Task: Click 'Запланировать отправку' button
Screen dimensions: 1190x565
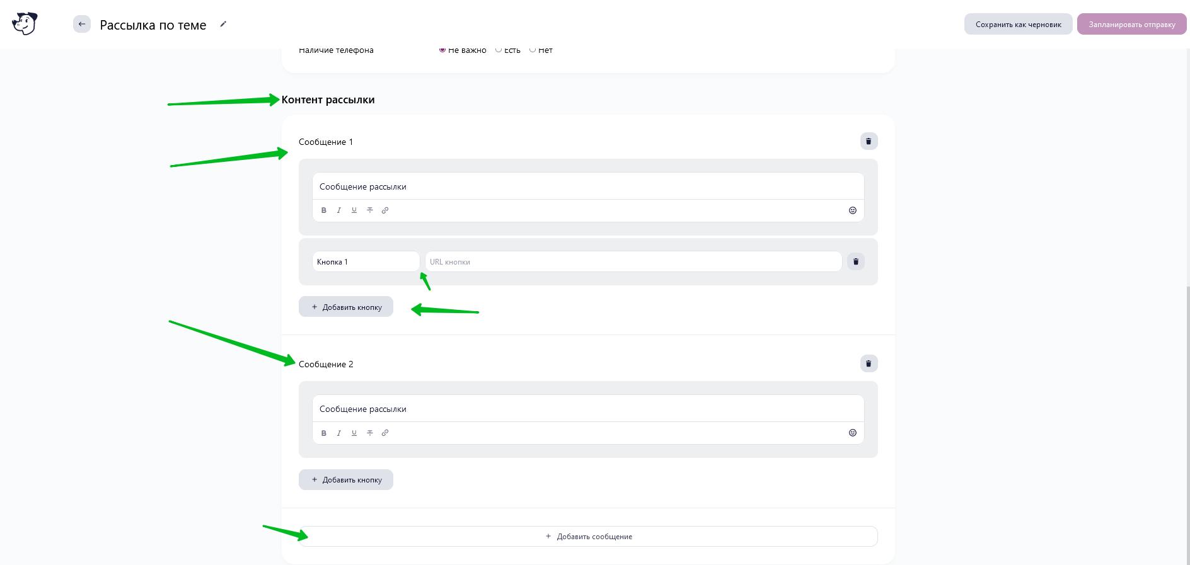Action: click(x=1131, y=25)
